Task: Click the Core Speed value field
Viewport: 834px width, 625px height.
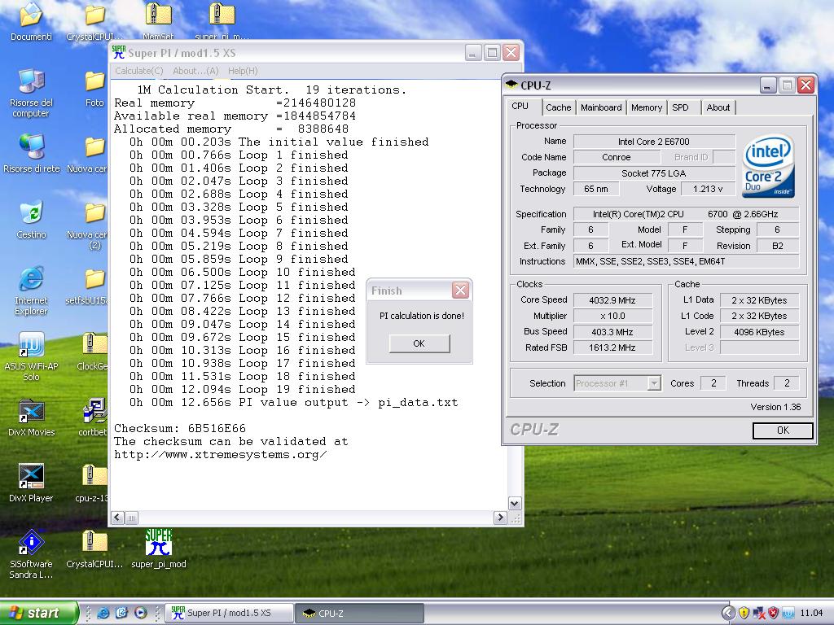Action: pyautogui.click(x=612, y=300)
